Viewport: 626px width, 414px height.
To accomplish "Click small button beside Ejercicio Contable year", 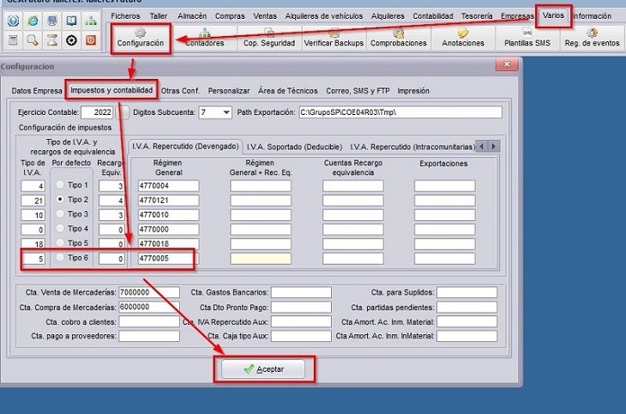I will [x=123, y=112].
